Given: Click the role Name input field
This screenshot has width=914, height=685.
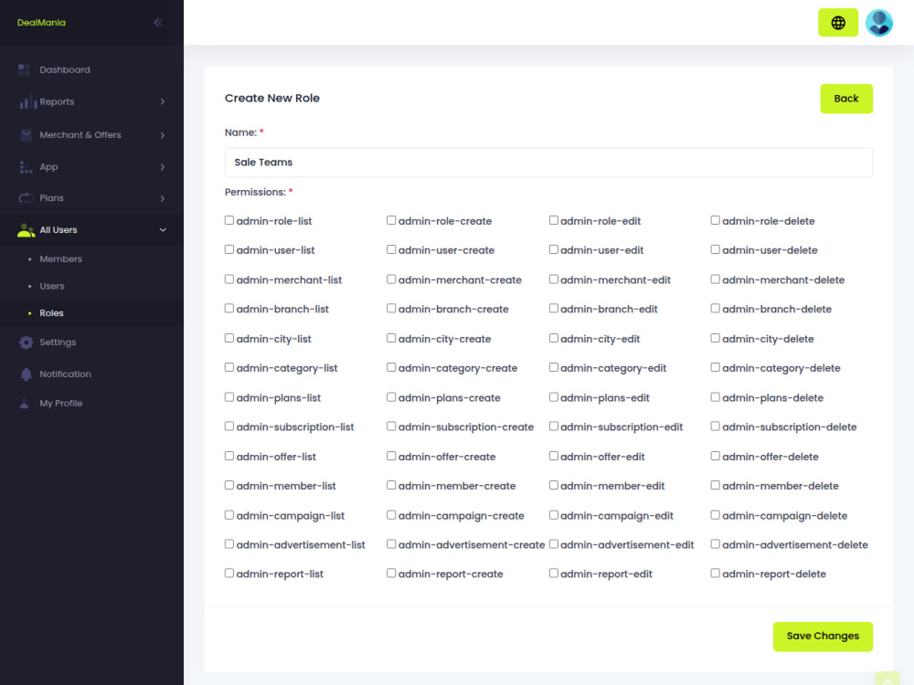Looking at the screenshot, I should [548, 163].
